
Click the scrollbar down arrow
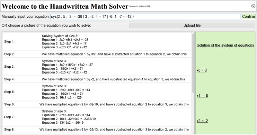point(193,133)
